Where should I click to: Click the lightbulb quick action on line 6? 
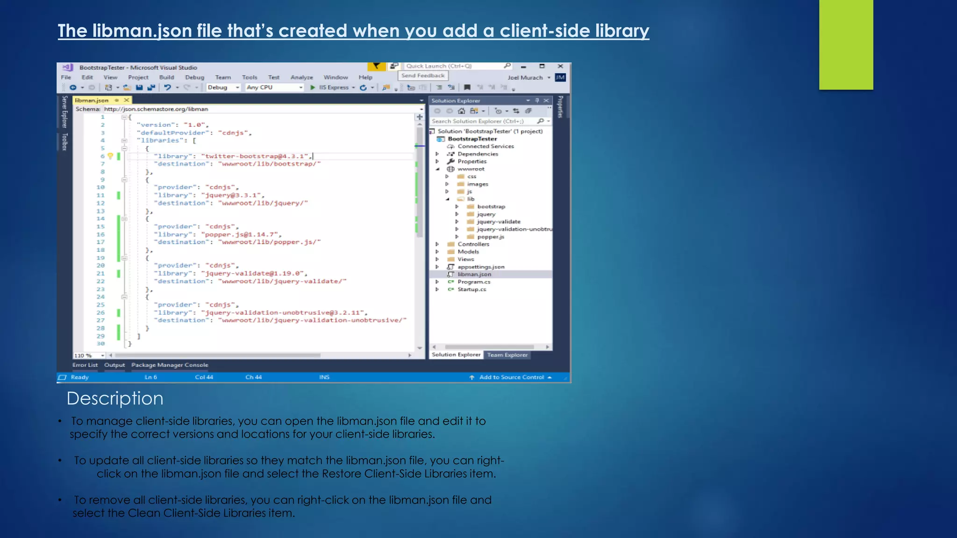110,156
